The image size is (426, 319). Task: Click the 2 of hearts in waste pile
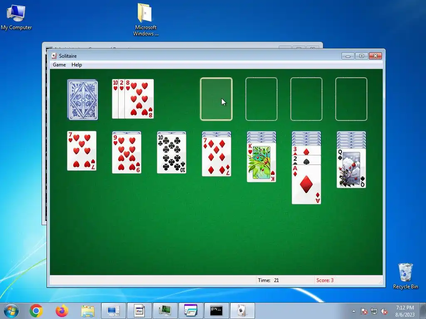coord(121,99)
